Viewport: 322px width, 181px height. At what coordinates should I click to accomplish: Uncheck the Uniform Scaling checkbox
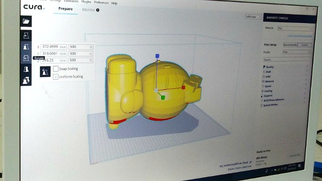pos(56,77)
